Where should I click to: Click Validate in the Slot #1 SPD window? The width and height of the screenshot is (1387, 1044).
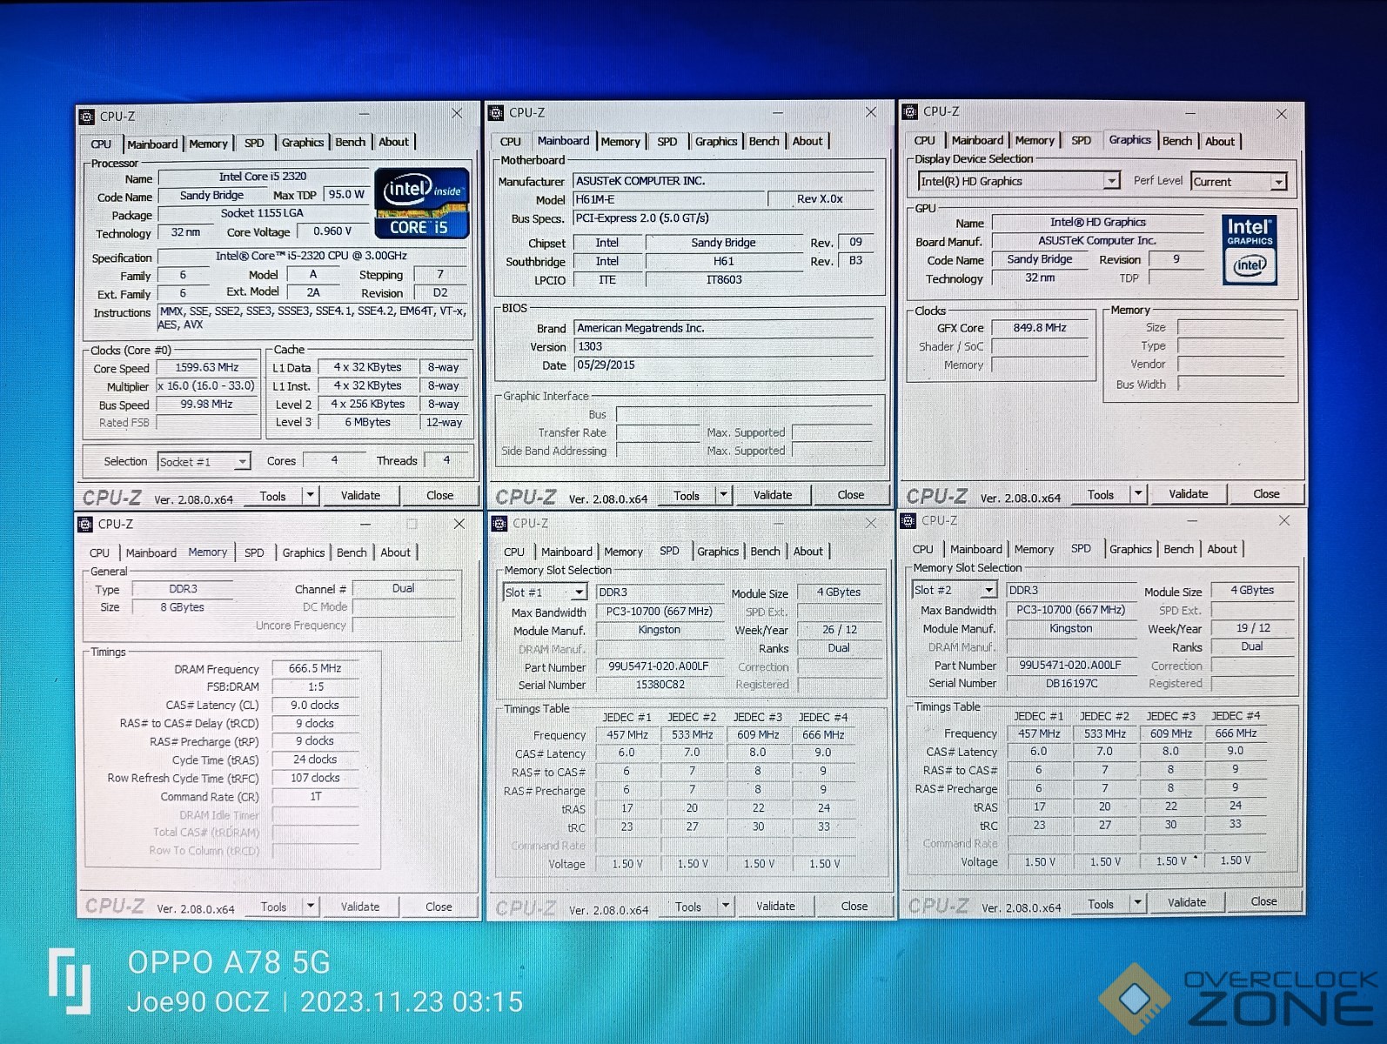click(x=775, y=906)
